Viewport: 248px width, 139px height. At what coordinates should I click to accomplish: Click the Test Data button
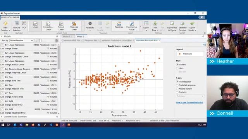(x=155, y=26)
